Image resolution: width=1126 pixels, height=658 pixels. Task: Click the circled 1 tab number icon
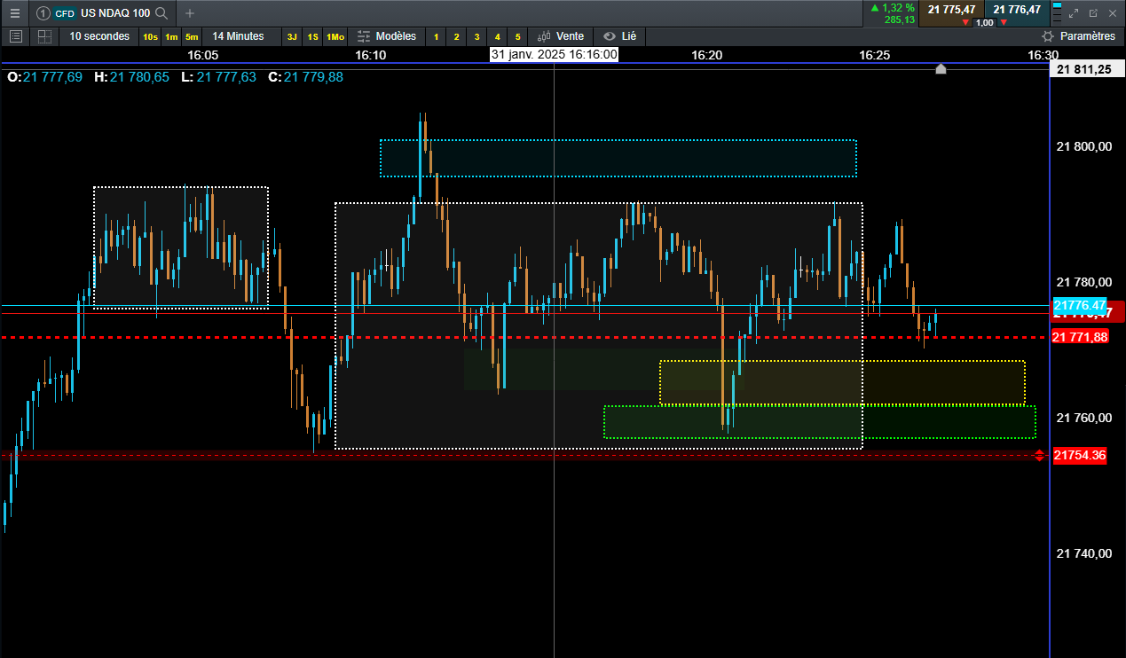point(43,13)
